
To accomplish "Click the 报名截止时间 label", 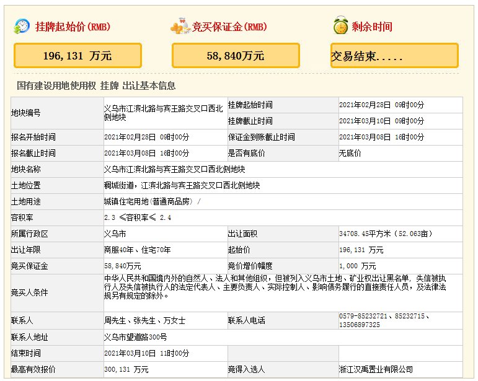I will 33,153.
